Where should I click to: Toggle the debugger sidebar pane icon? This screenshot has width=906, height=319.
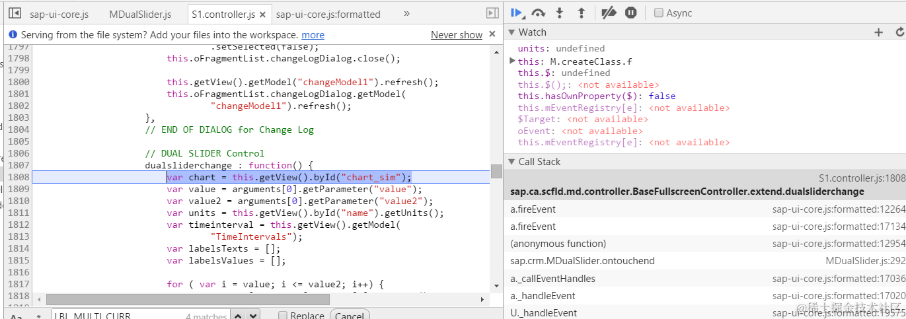492,13
